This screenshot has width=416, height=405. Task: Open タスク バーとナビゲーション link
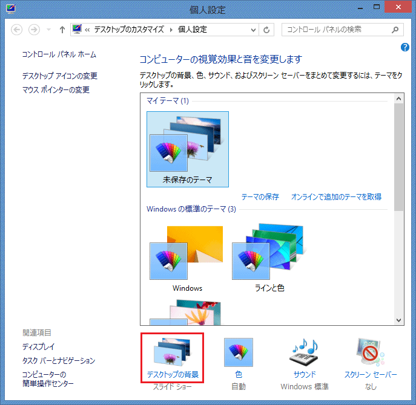(59, 360)
